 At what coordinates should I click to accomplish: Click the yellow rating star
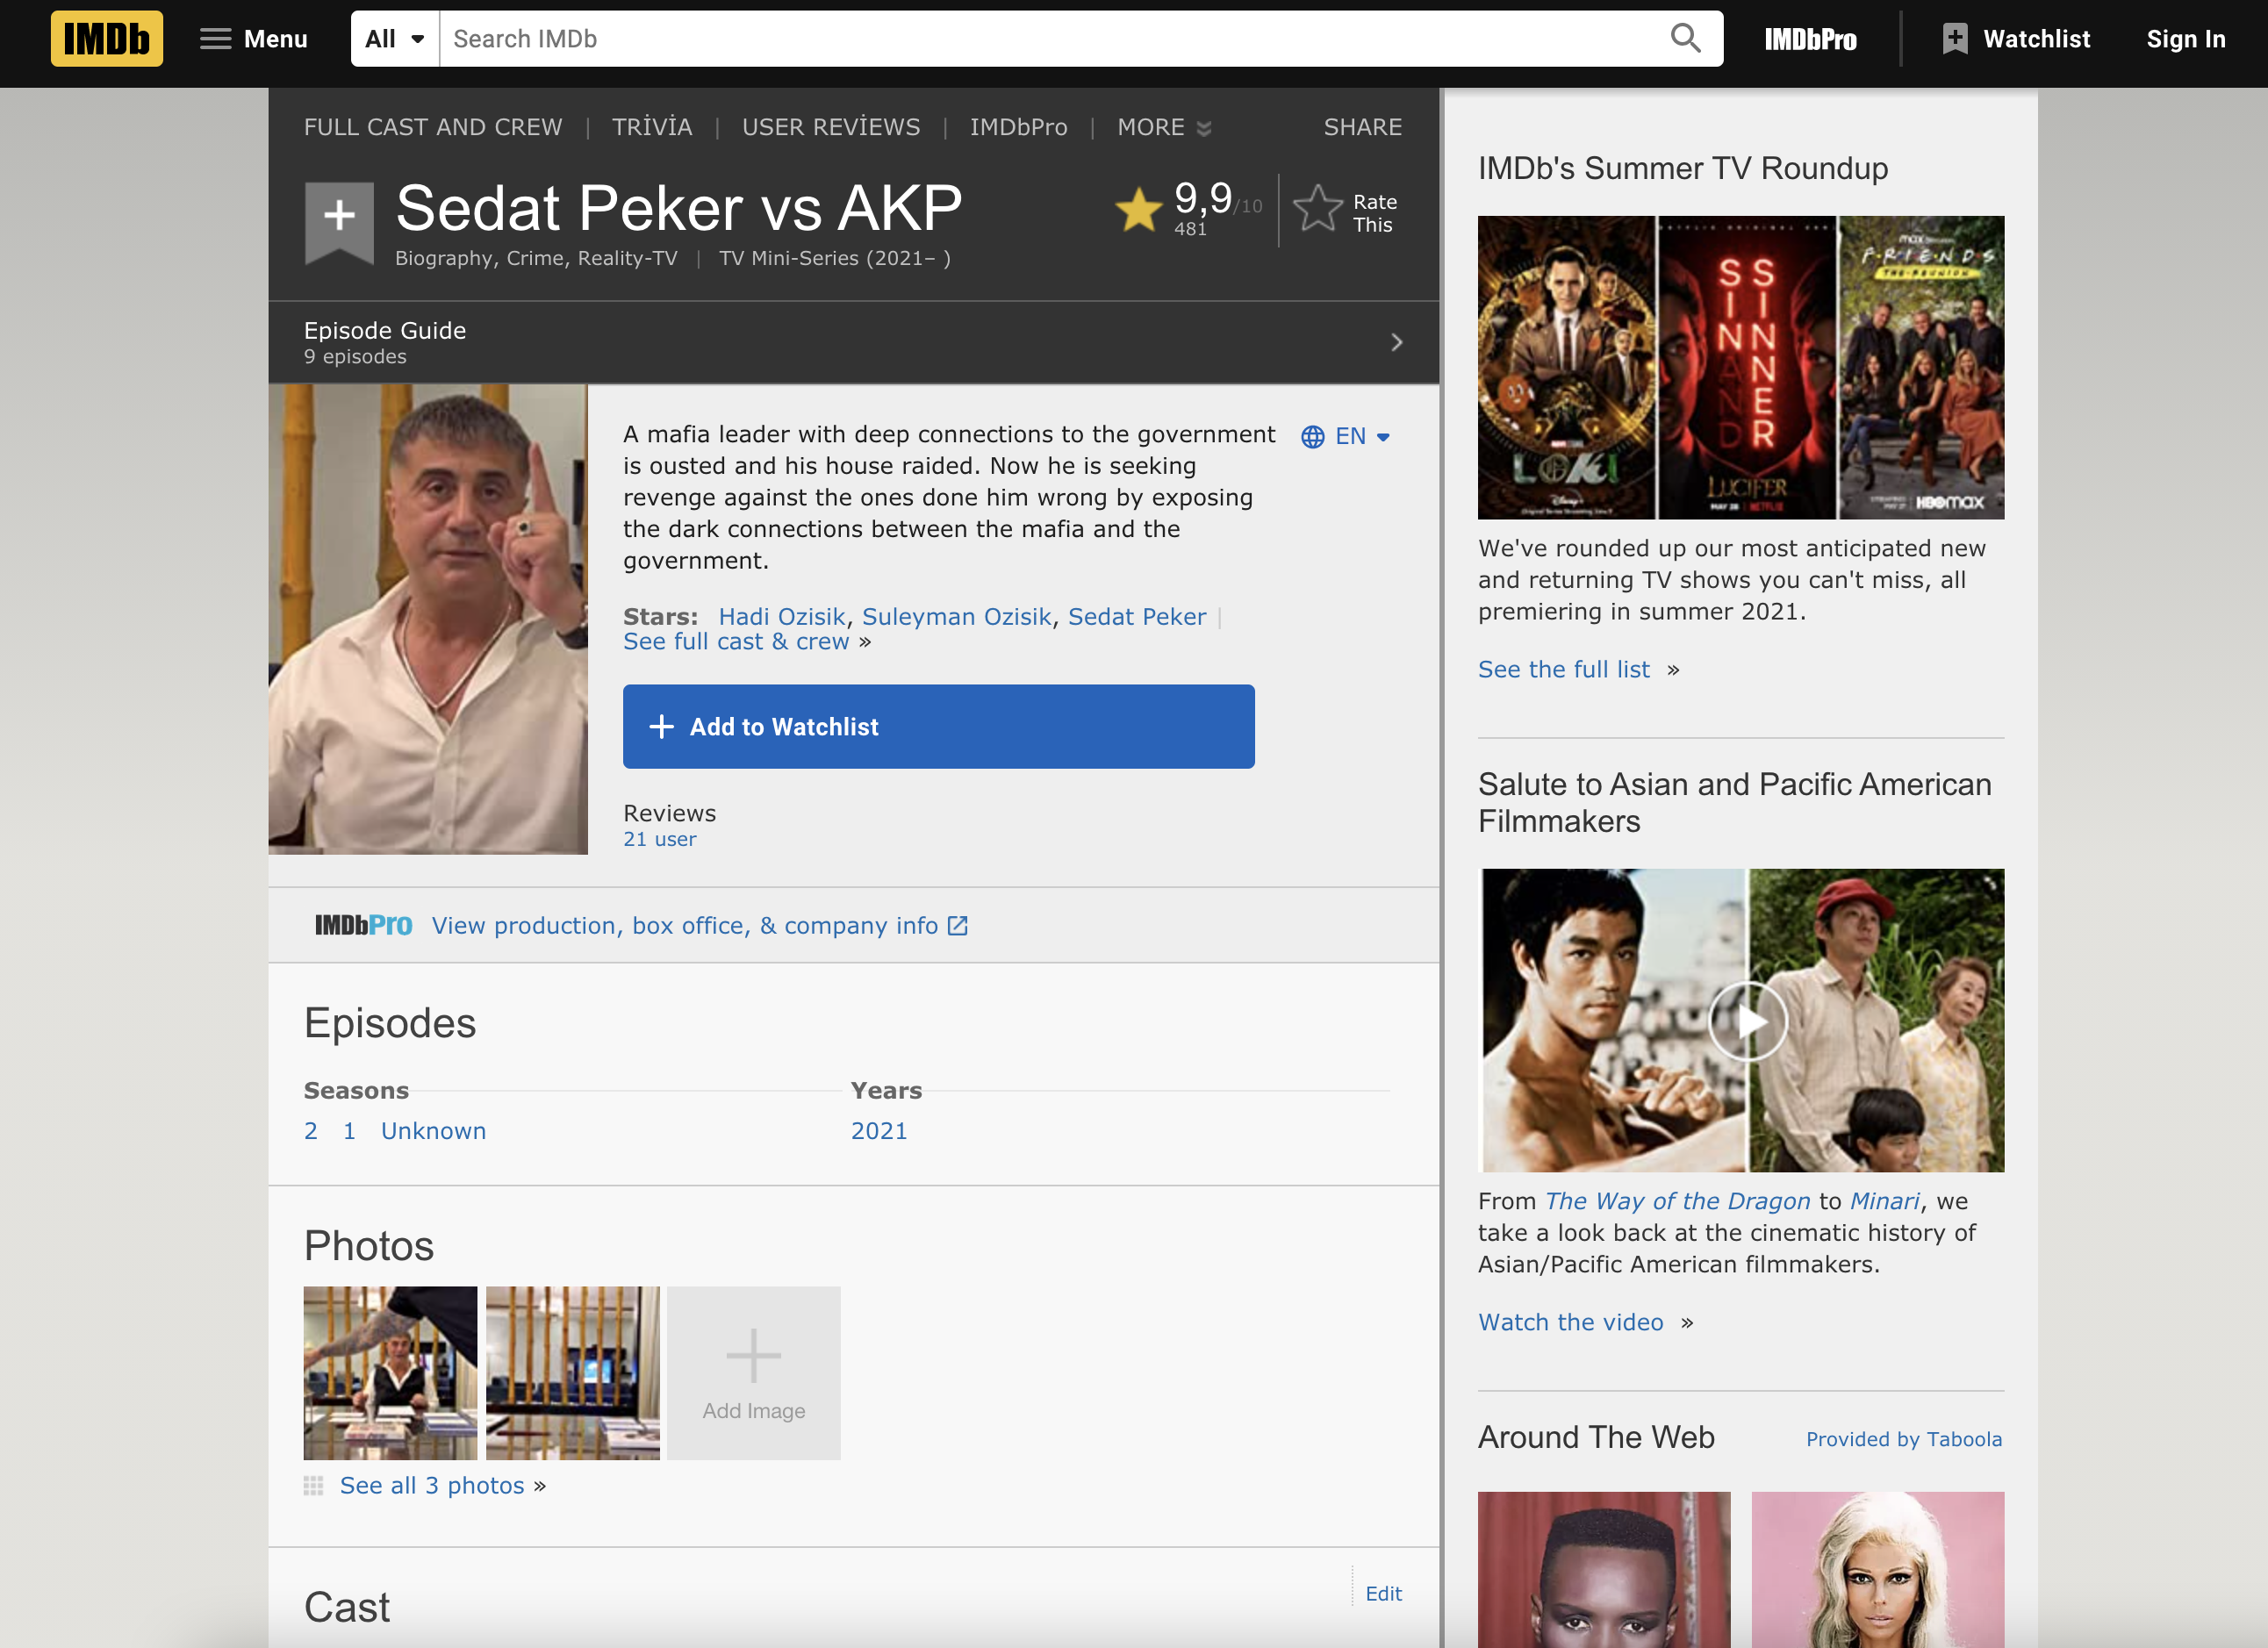1138,210
